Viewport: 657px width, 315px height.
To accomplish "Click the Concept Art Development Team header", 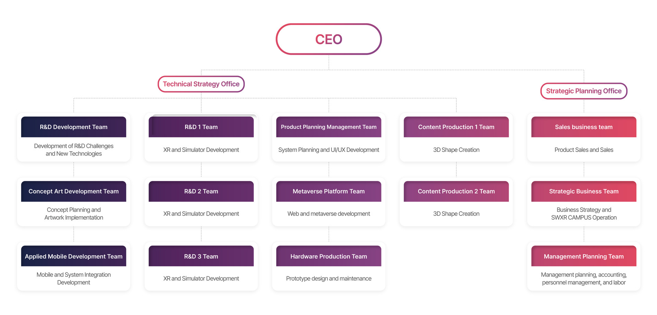I will click(74, 191).
